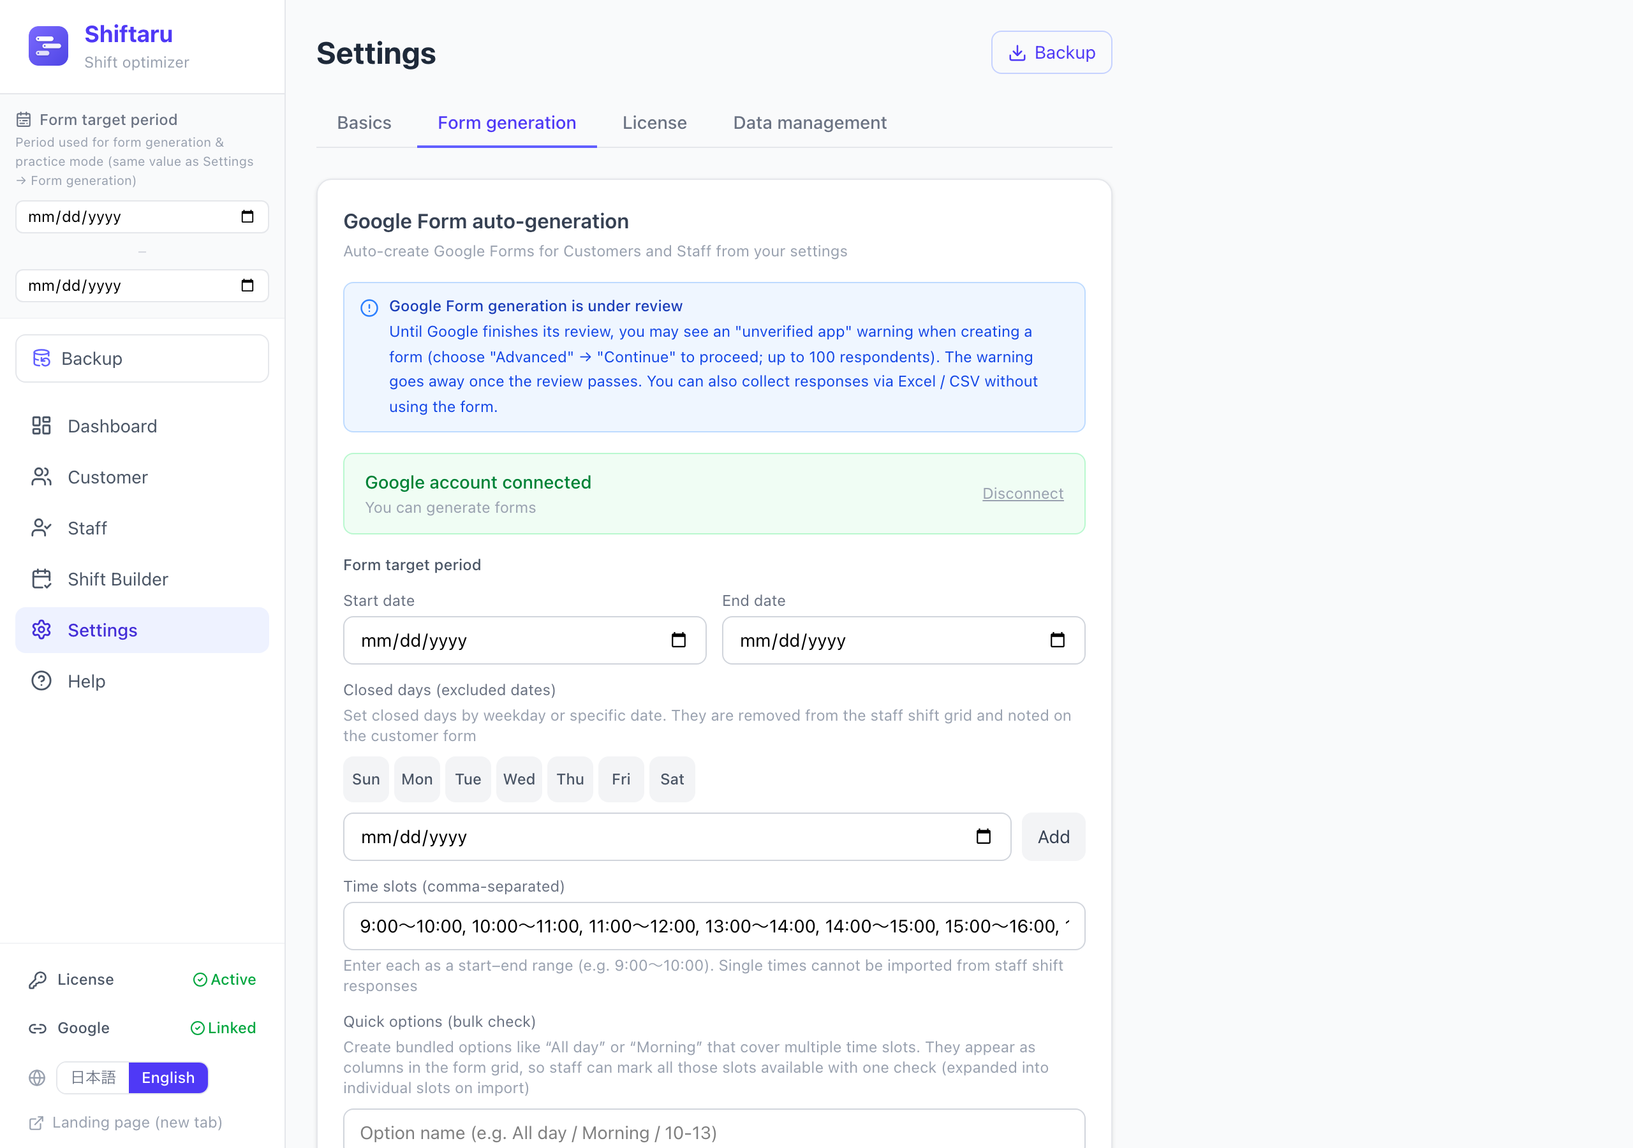Open calendar picker for End date
This screenshot has height=1148, width=1633.
click(x=1058, y=641)
